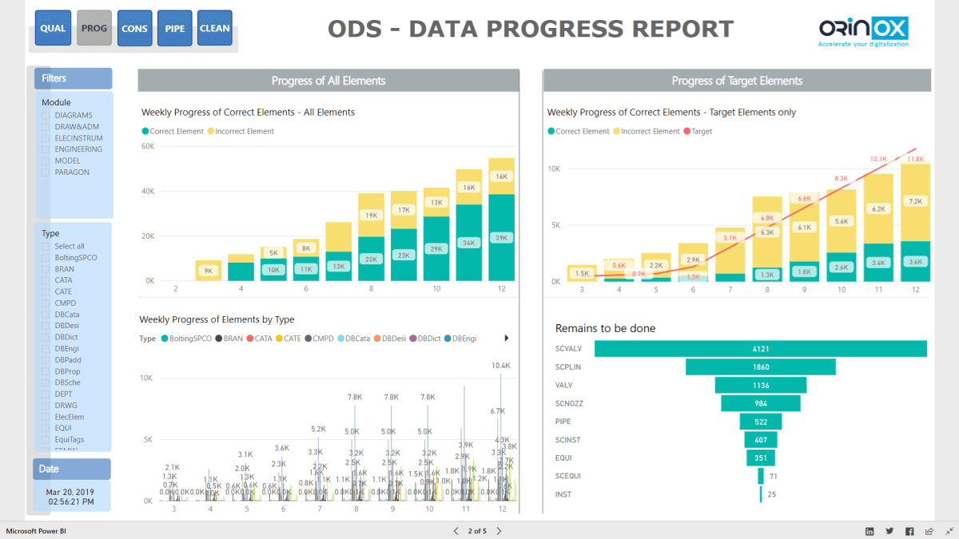
Task: Select the SCVALV funnel bar
Action: (x=760, y=349)
